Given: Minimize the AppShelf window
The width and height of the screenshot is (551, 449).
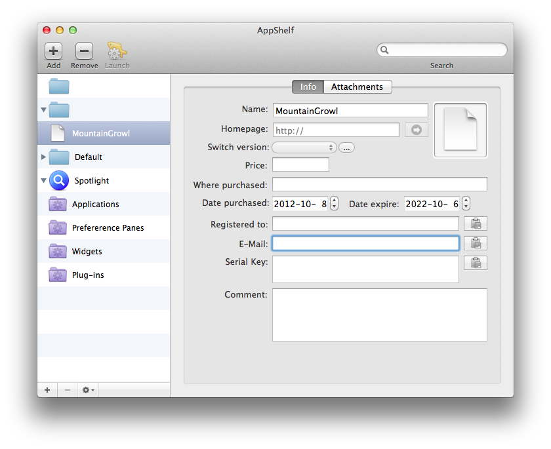Looking at the screenshot, I should tap(60, 30).
